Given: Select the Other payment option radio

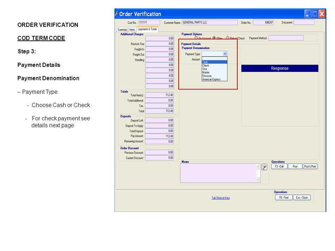Looking at the screenshot, I should pos(214,38).
